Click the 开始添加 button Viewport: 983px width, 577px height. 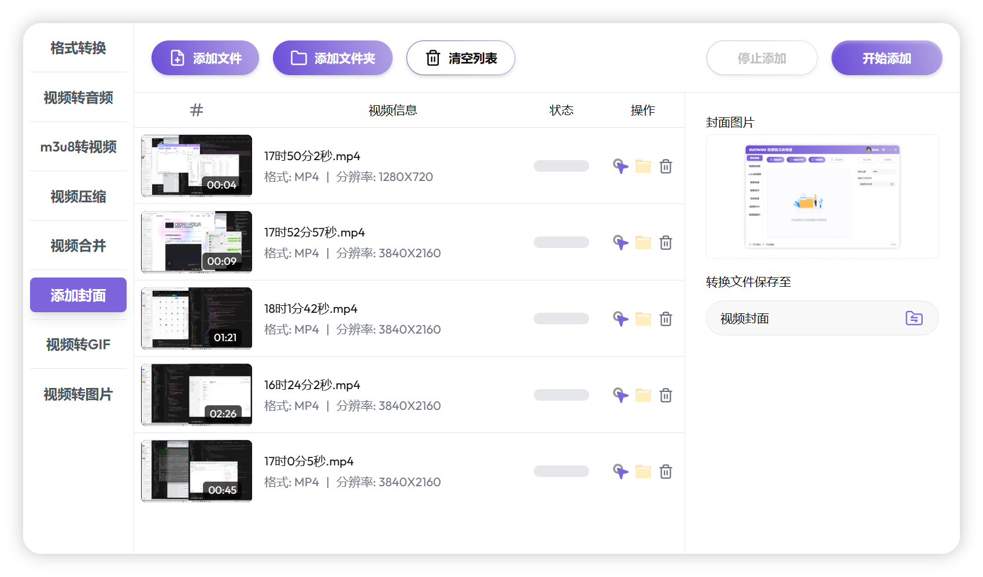click(886, 58)
